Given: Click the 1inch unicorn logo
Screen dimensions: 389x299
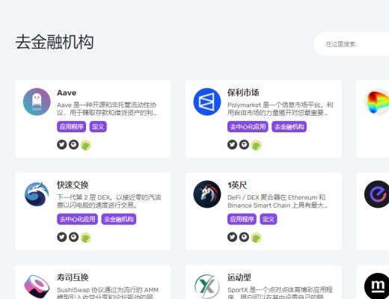Looking at the screenshot, I should pyautogui.click(x=207, y=194).
